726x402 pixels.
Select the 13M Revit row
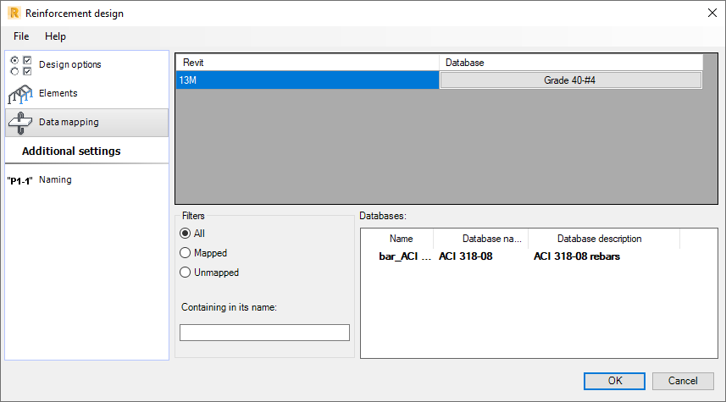(x=308, y=80)
